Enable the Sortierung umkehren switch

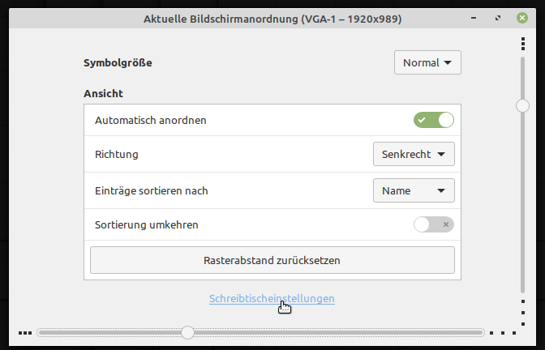(x=433, y=224)
